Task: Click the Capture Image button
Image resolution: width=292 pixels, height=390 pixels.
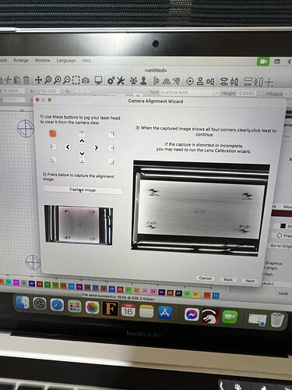Action: click(83, 190)
